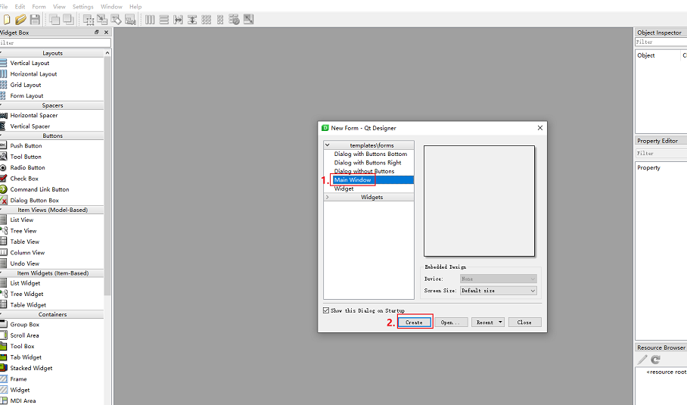Click the Save floppy disk toolbar icon
The image size is (687, 405).
tap(35, 20)
